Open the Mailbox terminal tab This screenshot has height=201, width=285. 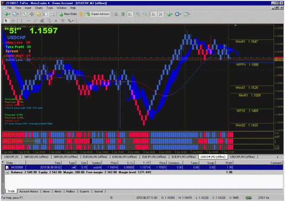coord(70,191)
